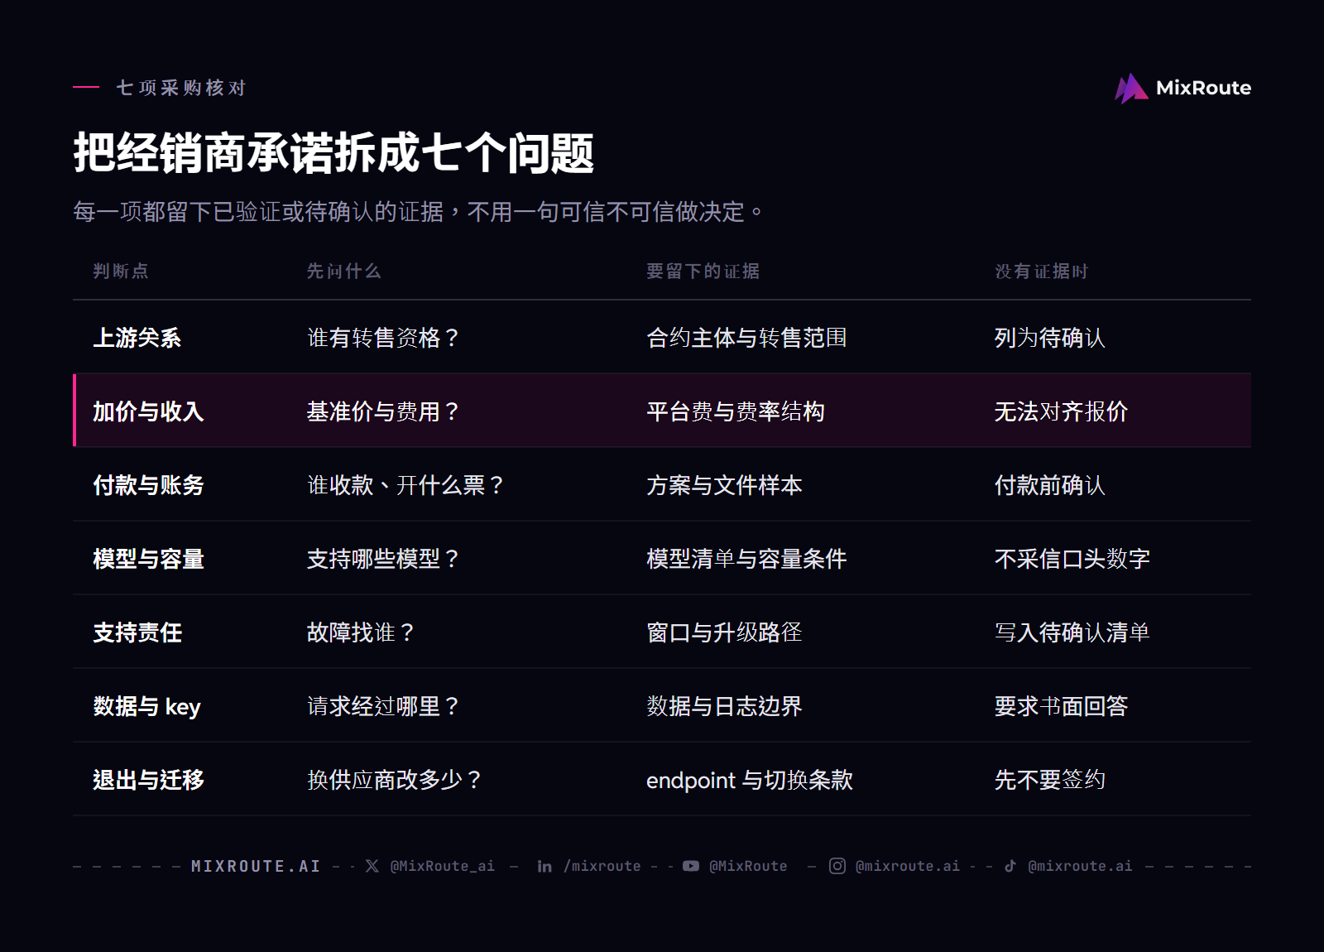Open the /mixroute LinkedIn handle
This screenshot has height=952, width=1324.
point(602,866)
